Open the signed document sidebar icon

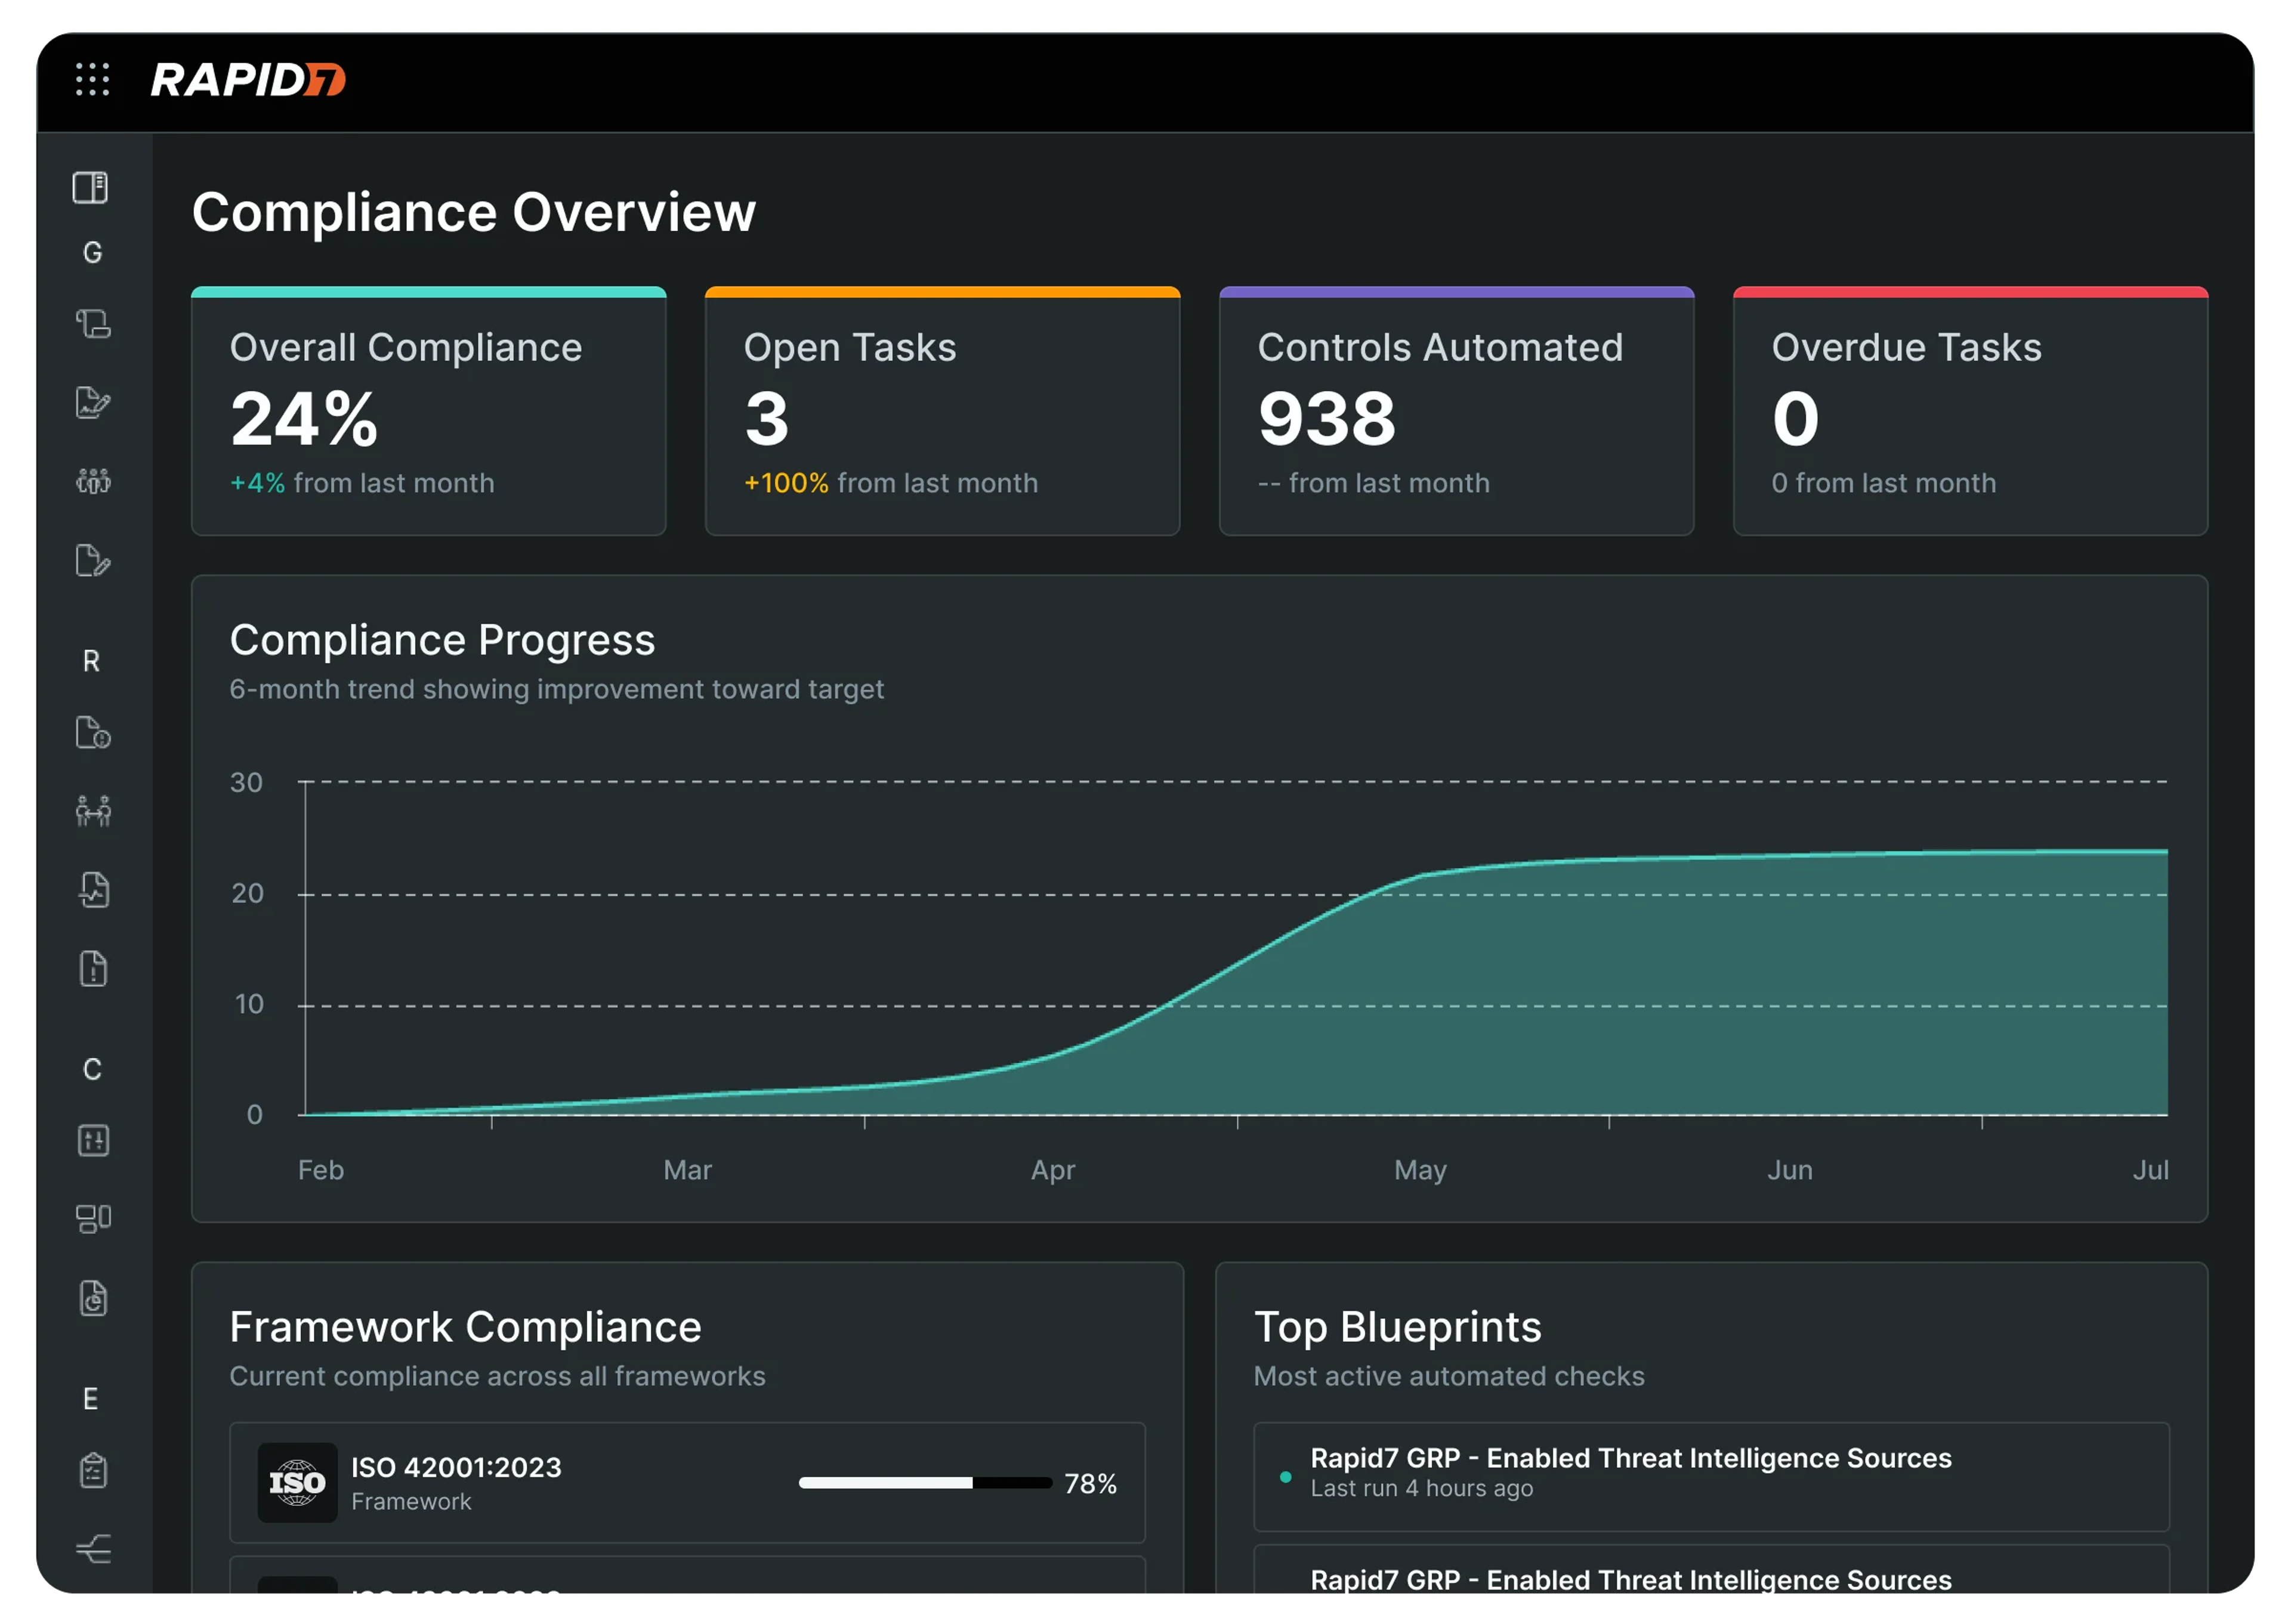(x=92, y=402)
